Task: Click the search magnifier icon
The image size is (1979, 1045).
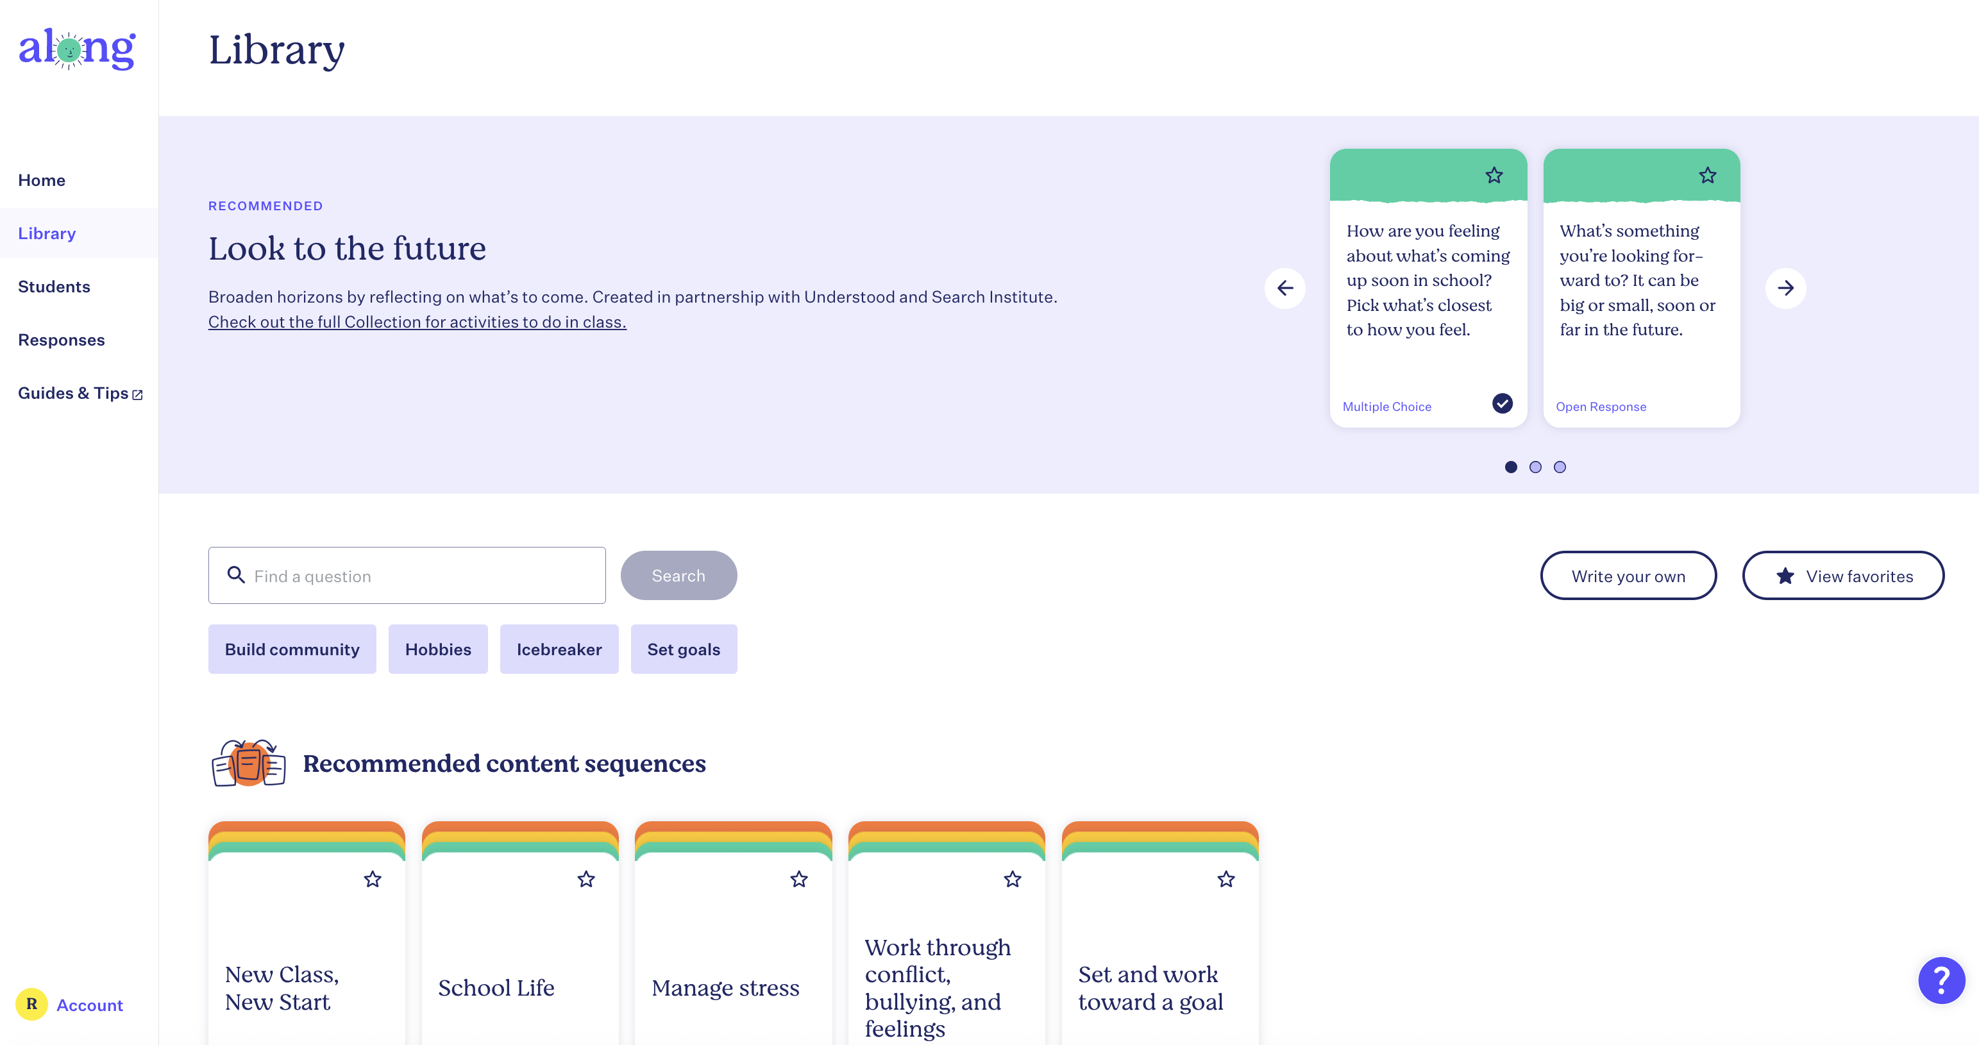Action: click(x=236, y=575)
